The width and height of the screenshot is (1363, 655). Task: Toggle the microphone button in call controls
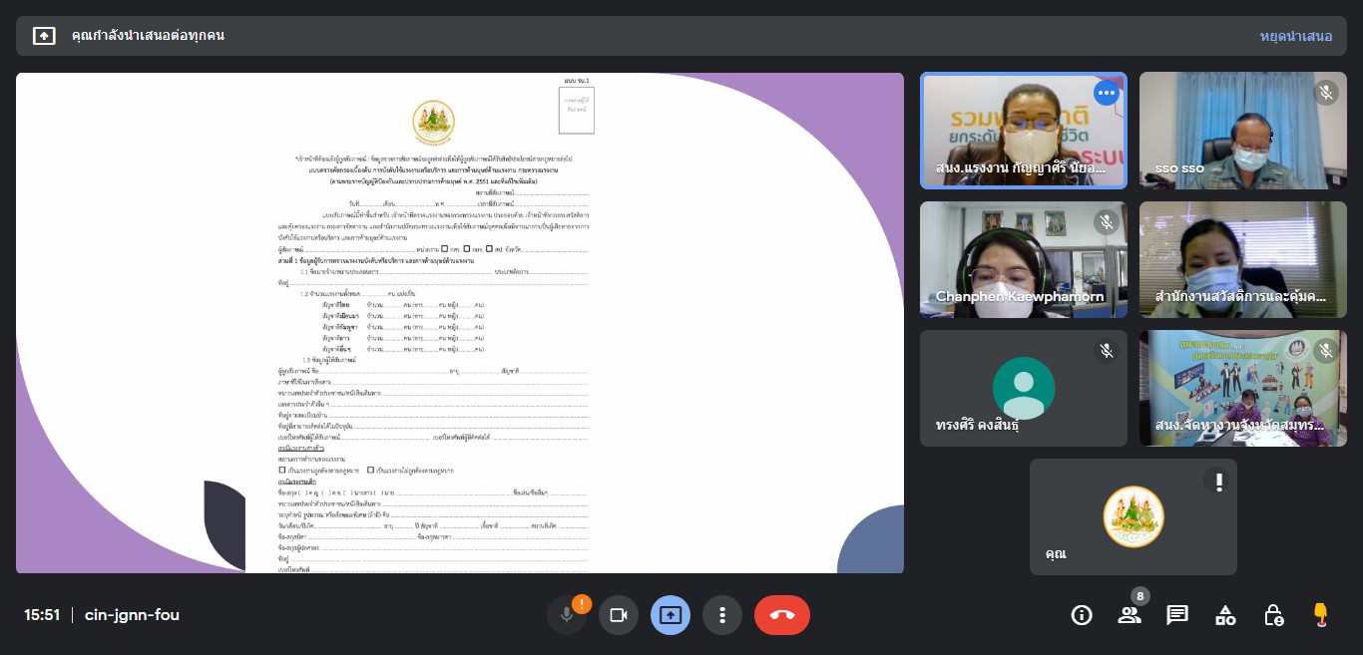(567, 615)
